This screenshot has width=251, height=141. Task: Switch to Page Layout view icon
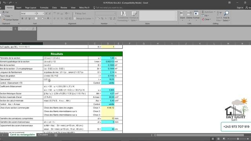click(218, 139)
